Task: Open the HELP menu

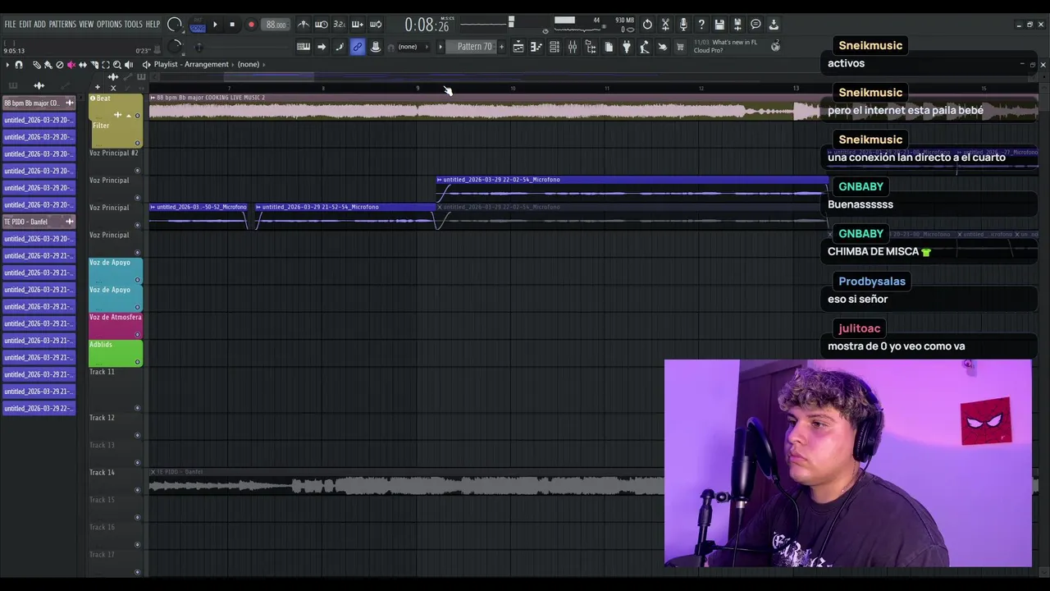Action: click(153, 25)
